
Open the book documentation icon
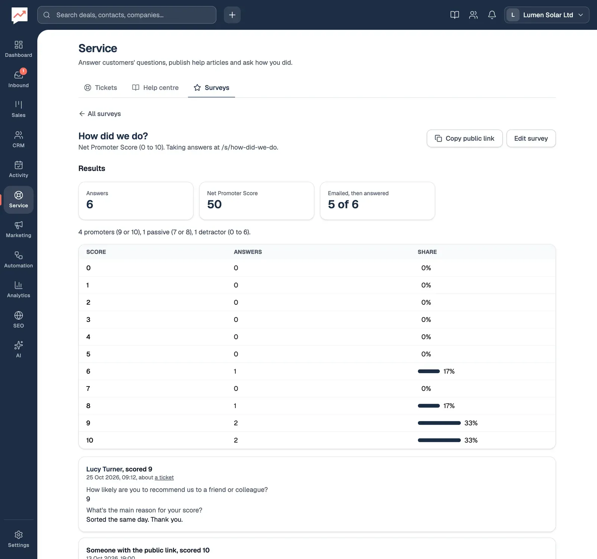pos(454,15)
